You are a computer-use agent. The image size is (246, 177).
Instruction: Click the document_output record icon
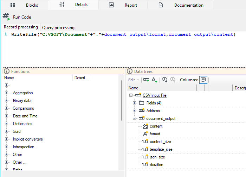[142, 118]
